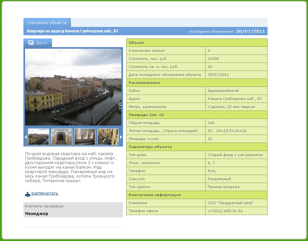Select the Расположение section header

(197, 83)
